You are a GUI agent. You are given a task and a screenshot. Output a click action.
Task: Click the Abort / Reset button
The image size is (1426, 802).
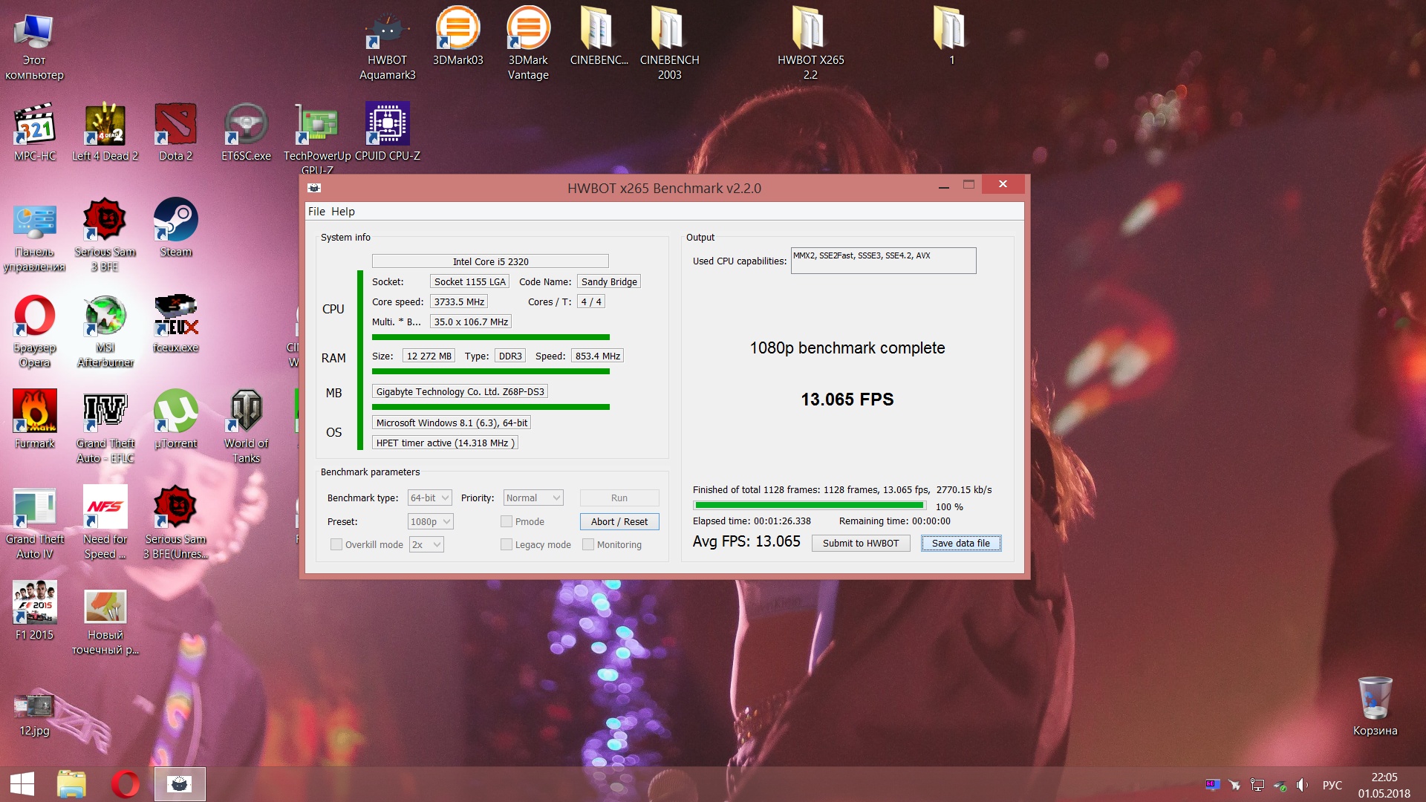[x=619, y=521]
